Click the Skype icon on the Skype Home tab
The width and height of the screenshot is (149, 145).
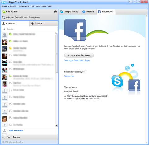(62, 11)
